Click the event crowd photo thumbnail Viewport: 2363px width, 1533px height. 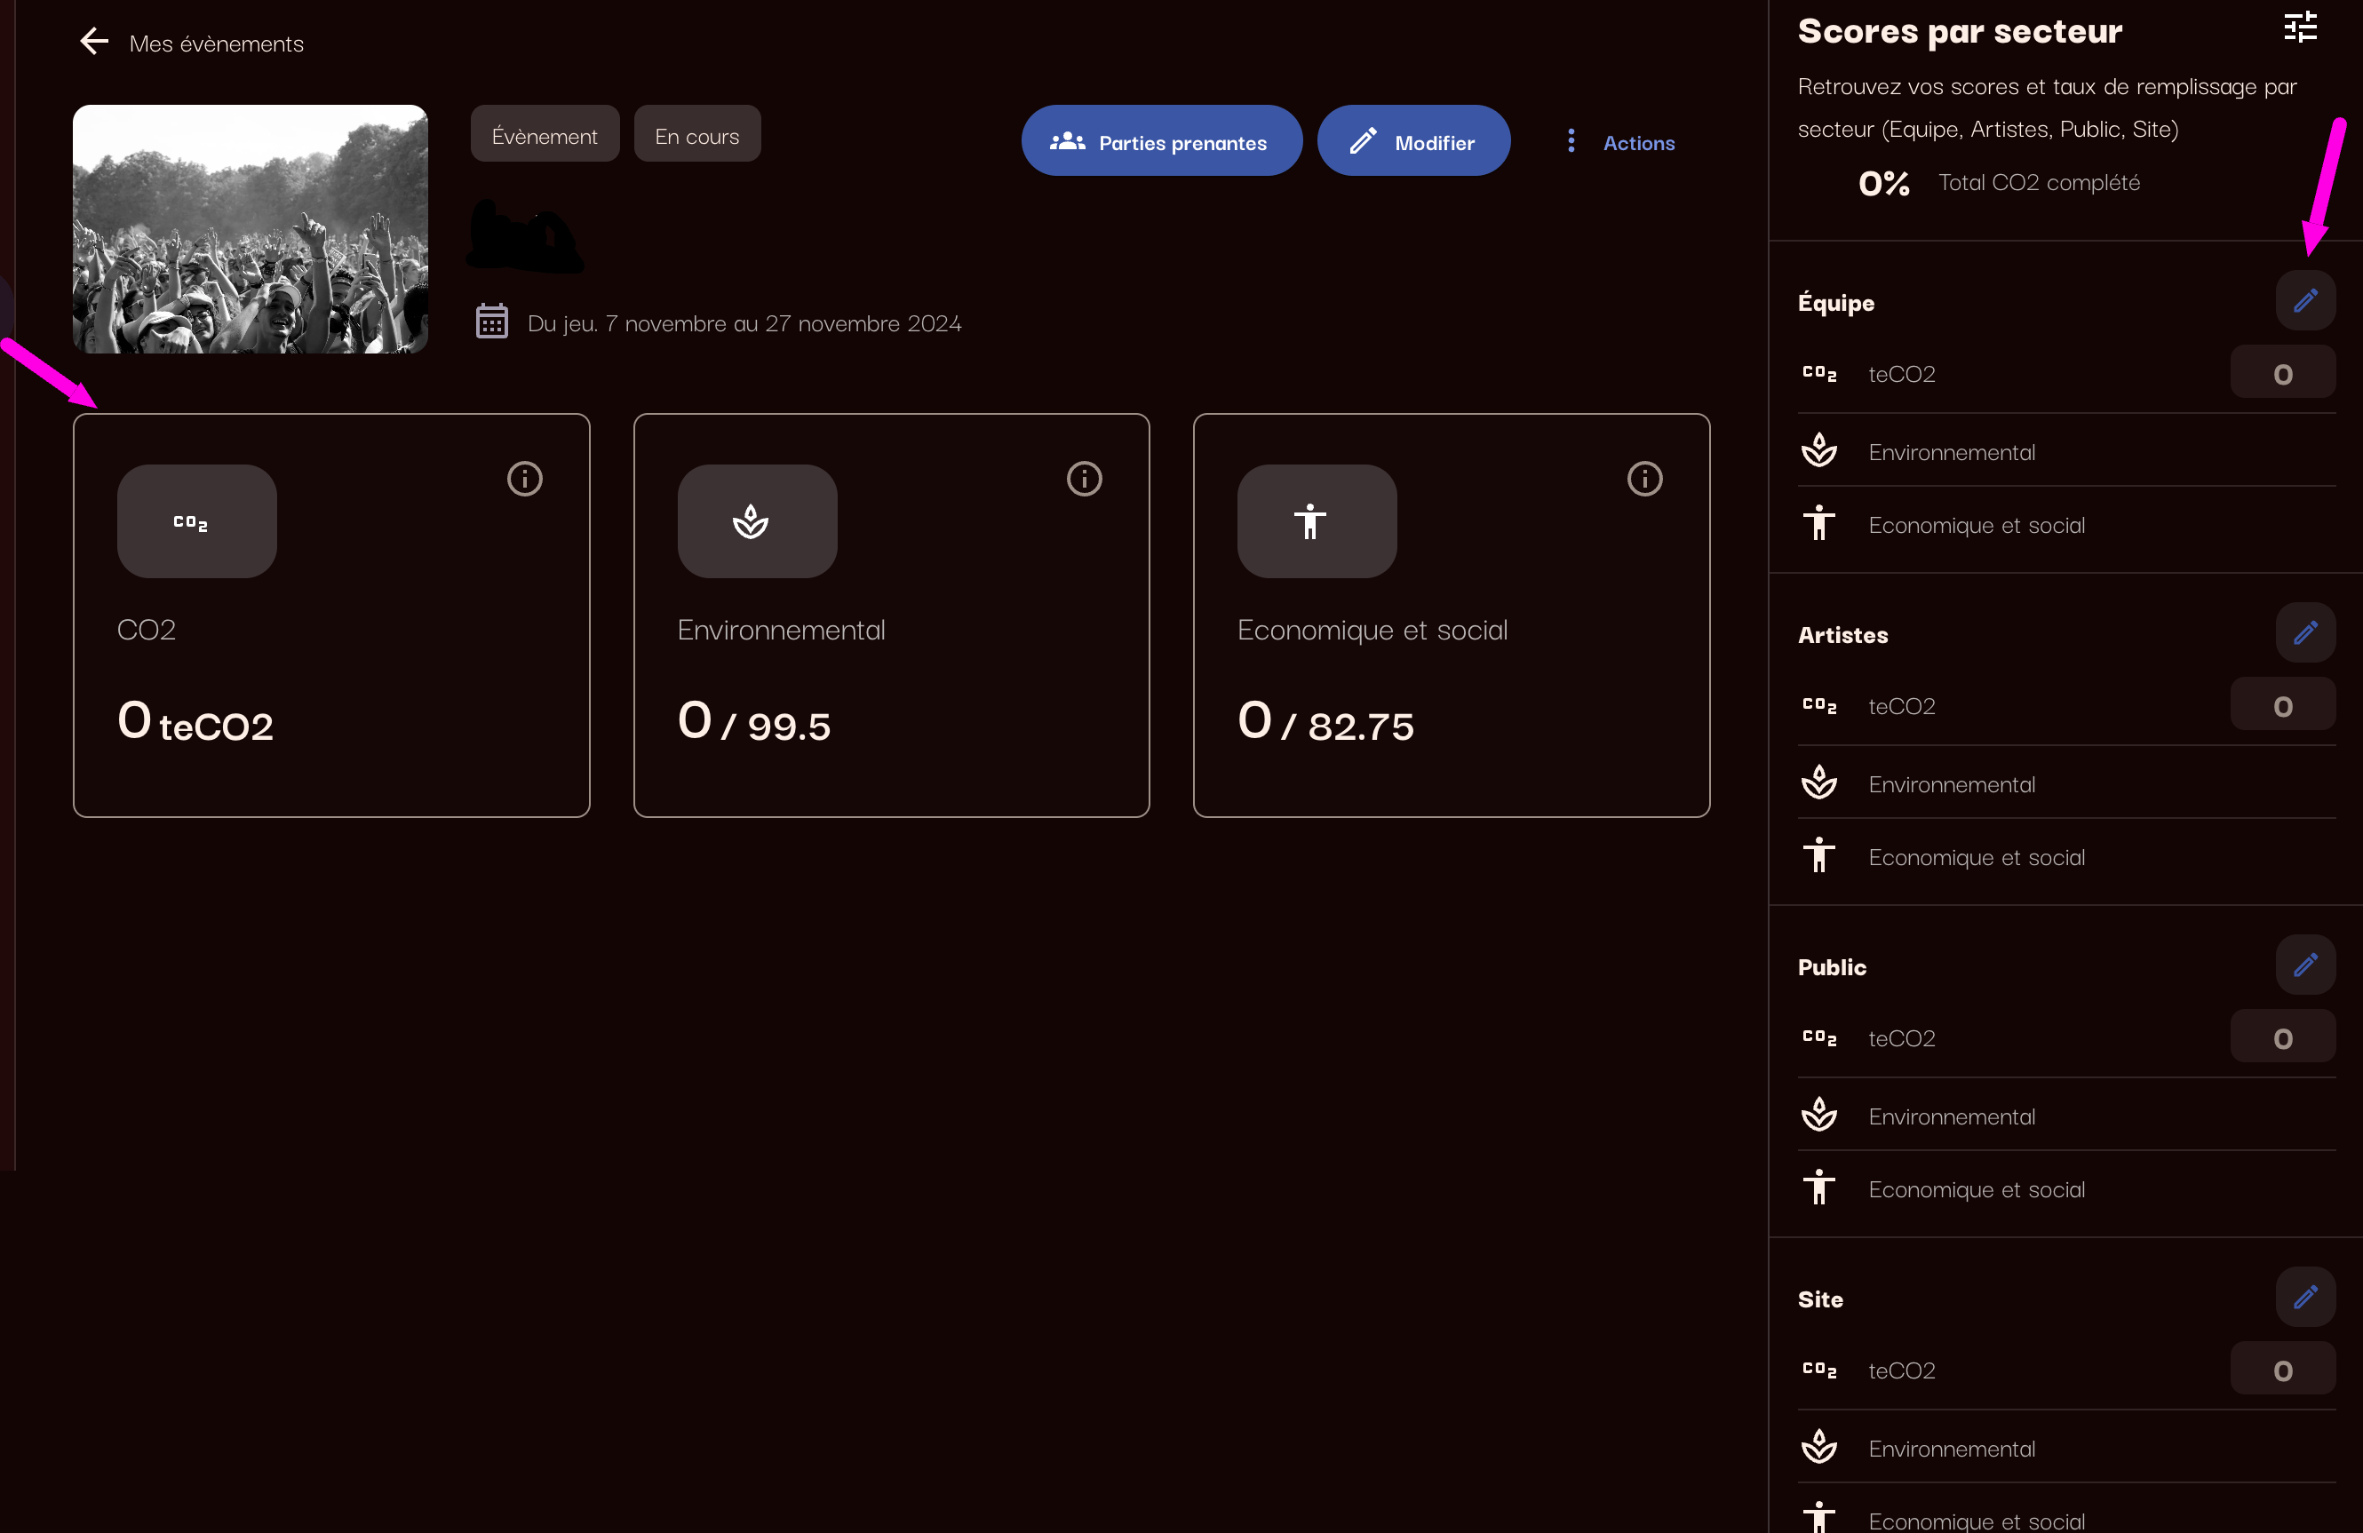pyautogui.click(x=251, y=229)
